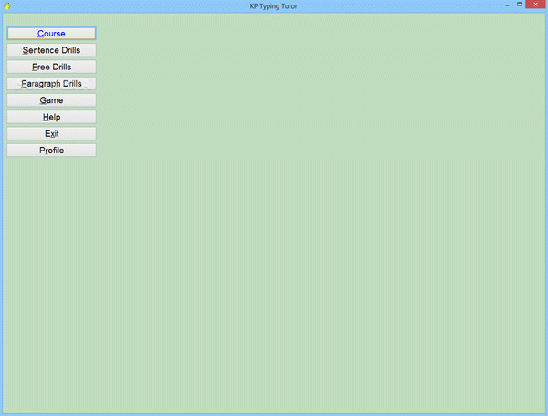Open the Course section

[51, 34]
